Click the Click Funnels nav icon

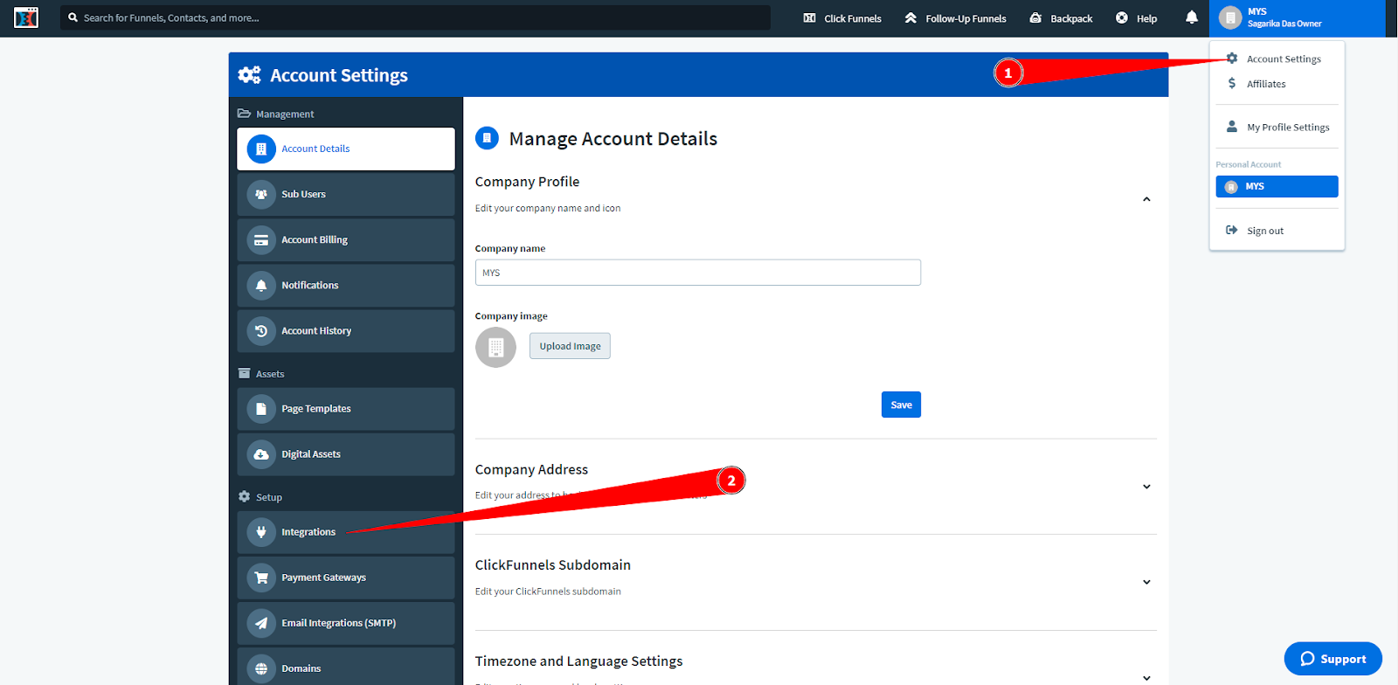pyautogui.click(x=810, y=18)
